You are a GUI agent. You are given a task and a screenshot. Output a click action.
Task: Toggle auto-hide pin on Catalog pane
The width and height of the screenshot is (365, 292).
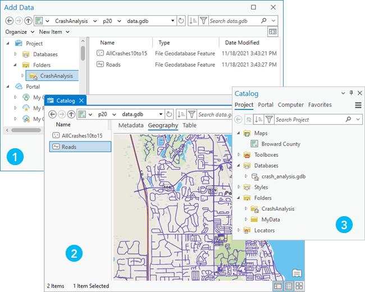pos(352,93)
